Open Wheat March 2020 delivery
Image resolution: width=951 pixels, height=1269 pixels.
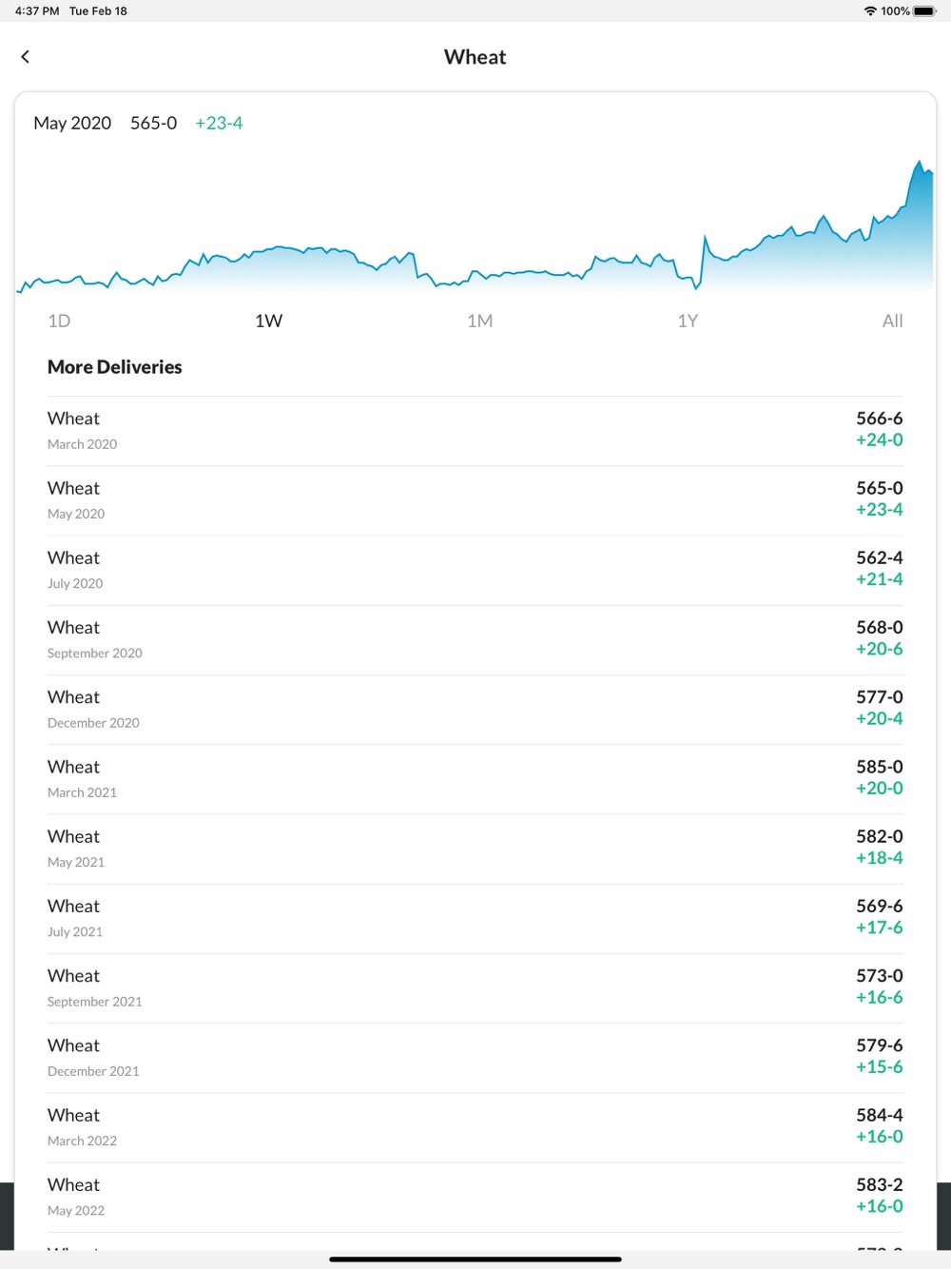click(x=475, y=431)
